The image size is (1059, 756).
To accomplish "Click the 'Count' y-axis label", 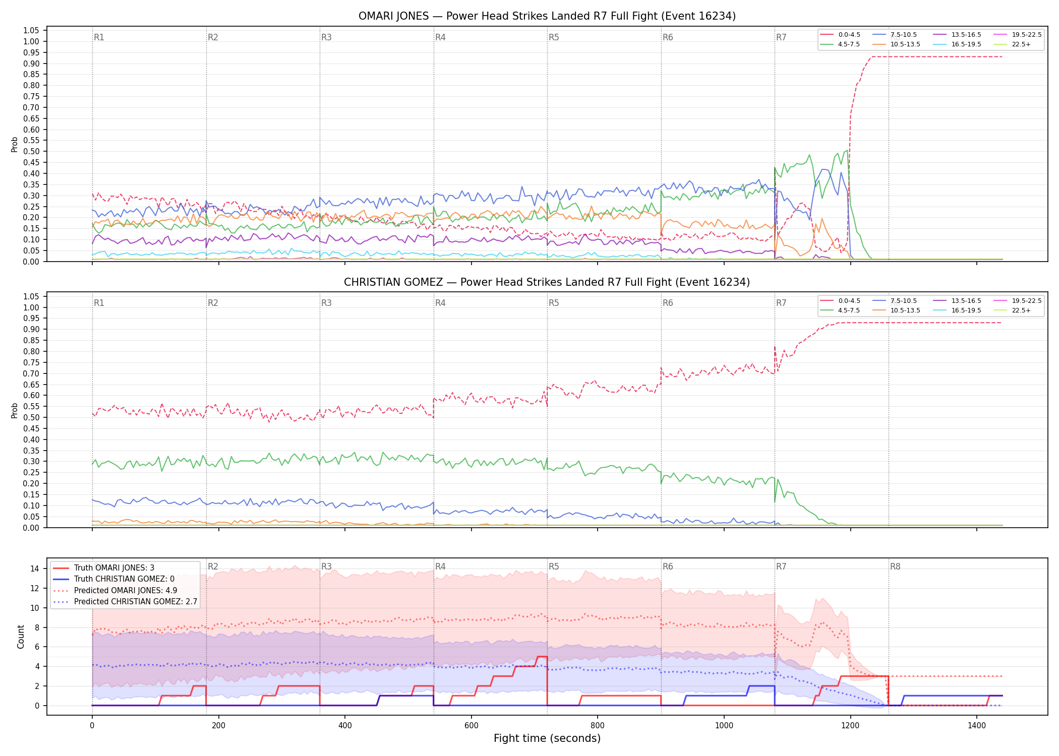I will (x=21, y=637).
